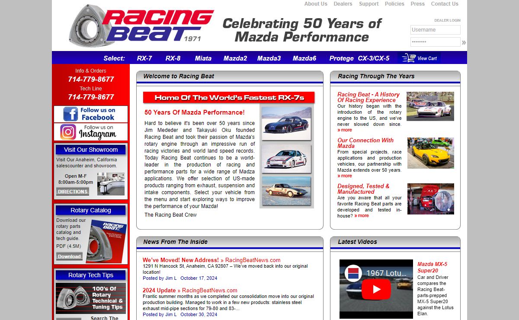Click the Follow us on Facebook badge
This screenshot has height=320, width=519.
pyautogui.click(x=91, y=114)
